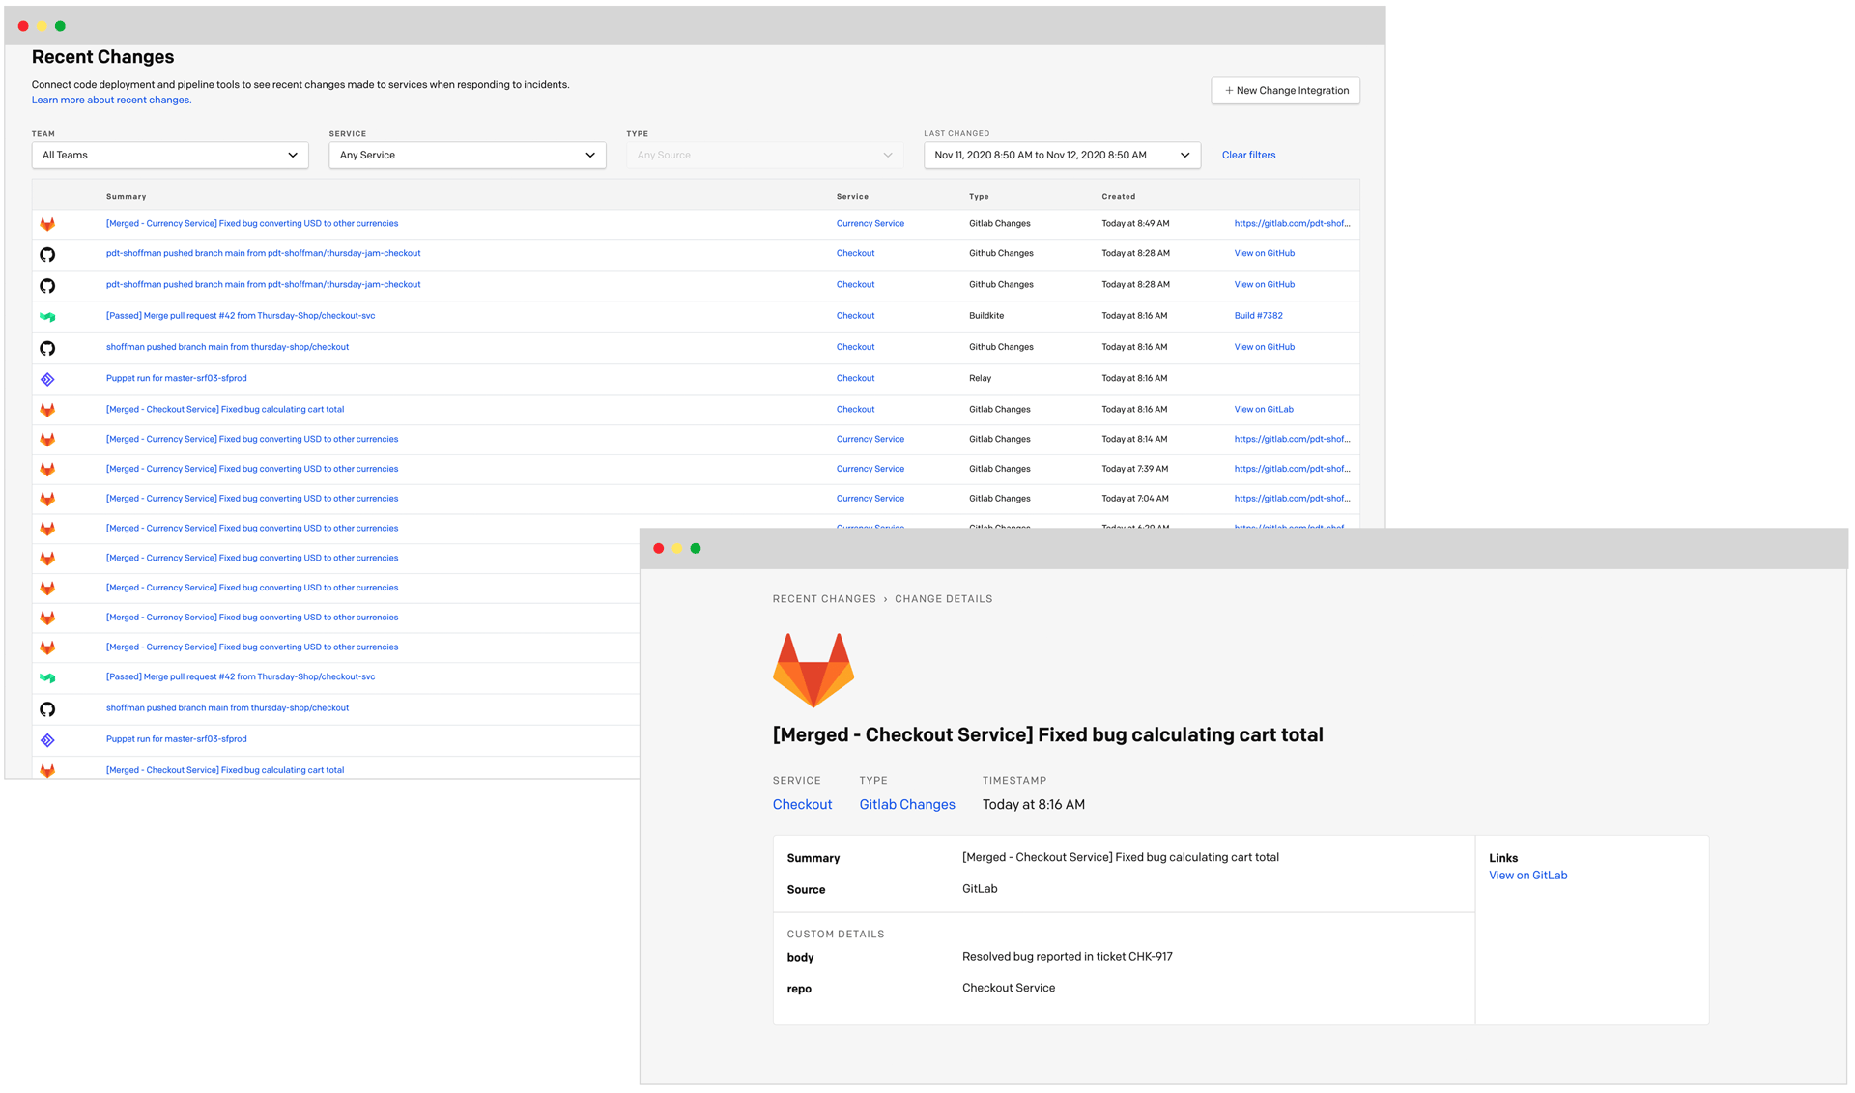This screenshot has width=1855, height=1093.
Task: Open the Last Changed date range dropdown
Action: point(1061,156)
